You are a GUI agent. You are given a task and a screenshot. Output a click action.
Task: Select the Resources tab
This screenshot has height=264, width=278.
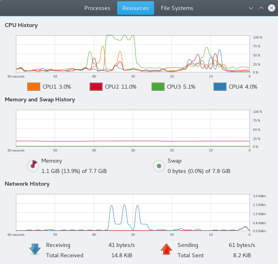coord(135,8)
